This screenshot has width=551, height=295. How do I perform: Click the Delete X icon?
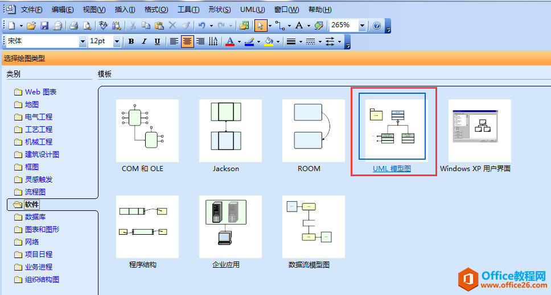pos(172,26)
